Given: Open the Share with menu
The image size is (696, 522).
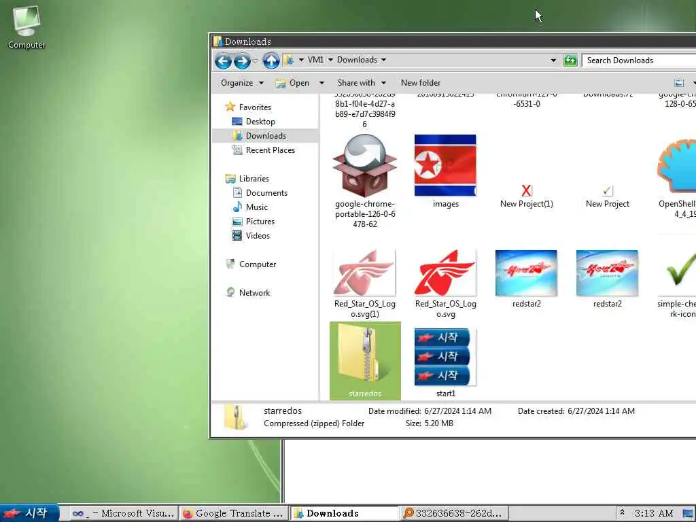Looking at the screenshot, I should 362,83.
